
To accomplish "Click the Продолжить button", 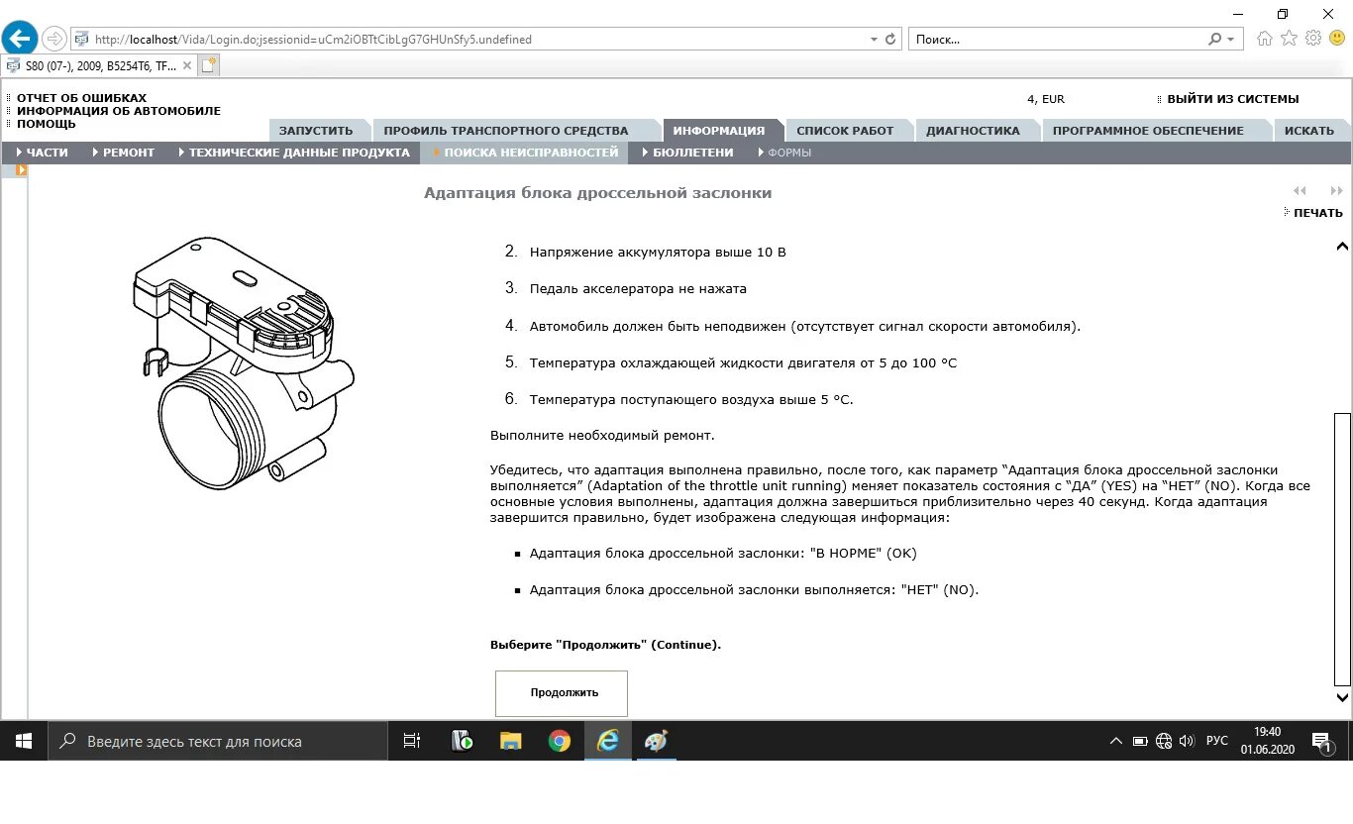I will click(x=562, y=693).
